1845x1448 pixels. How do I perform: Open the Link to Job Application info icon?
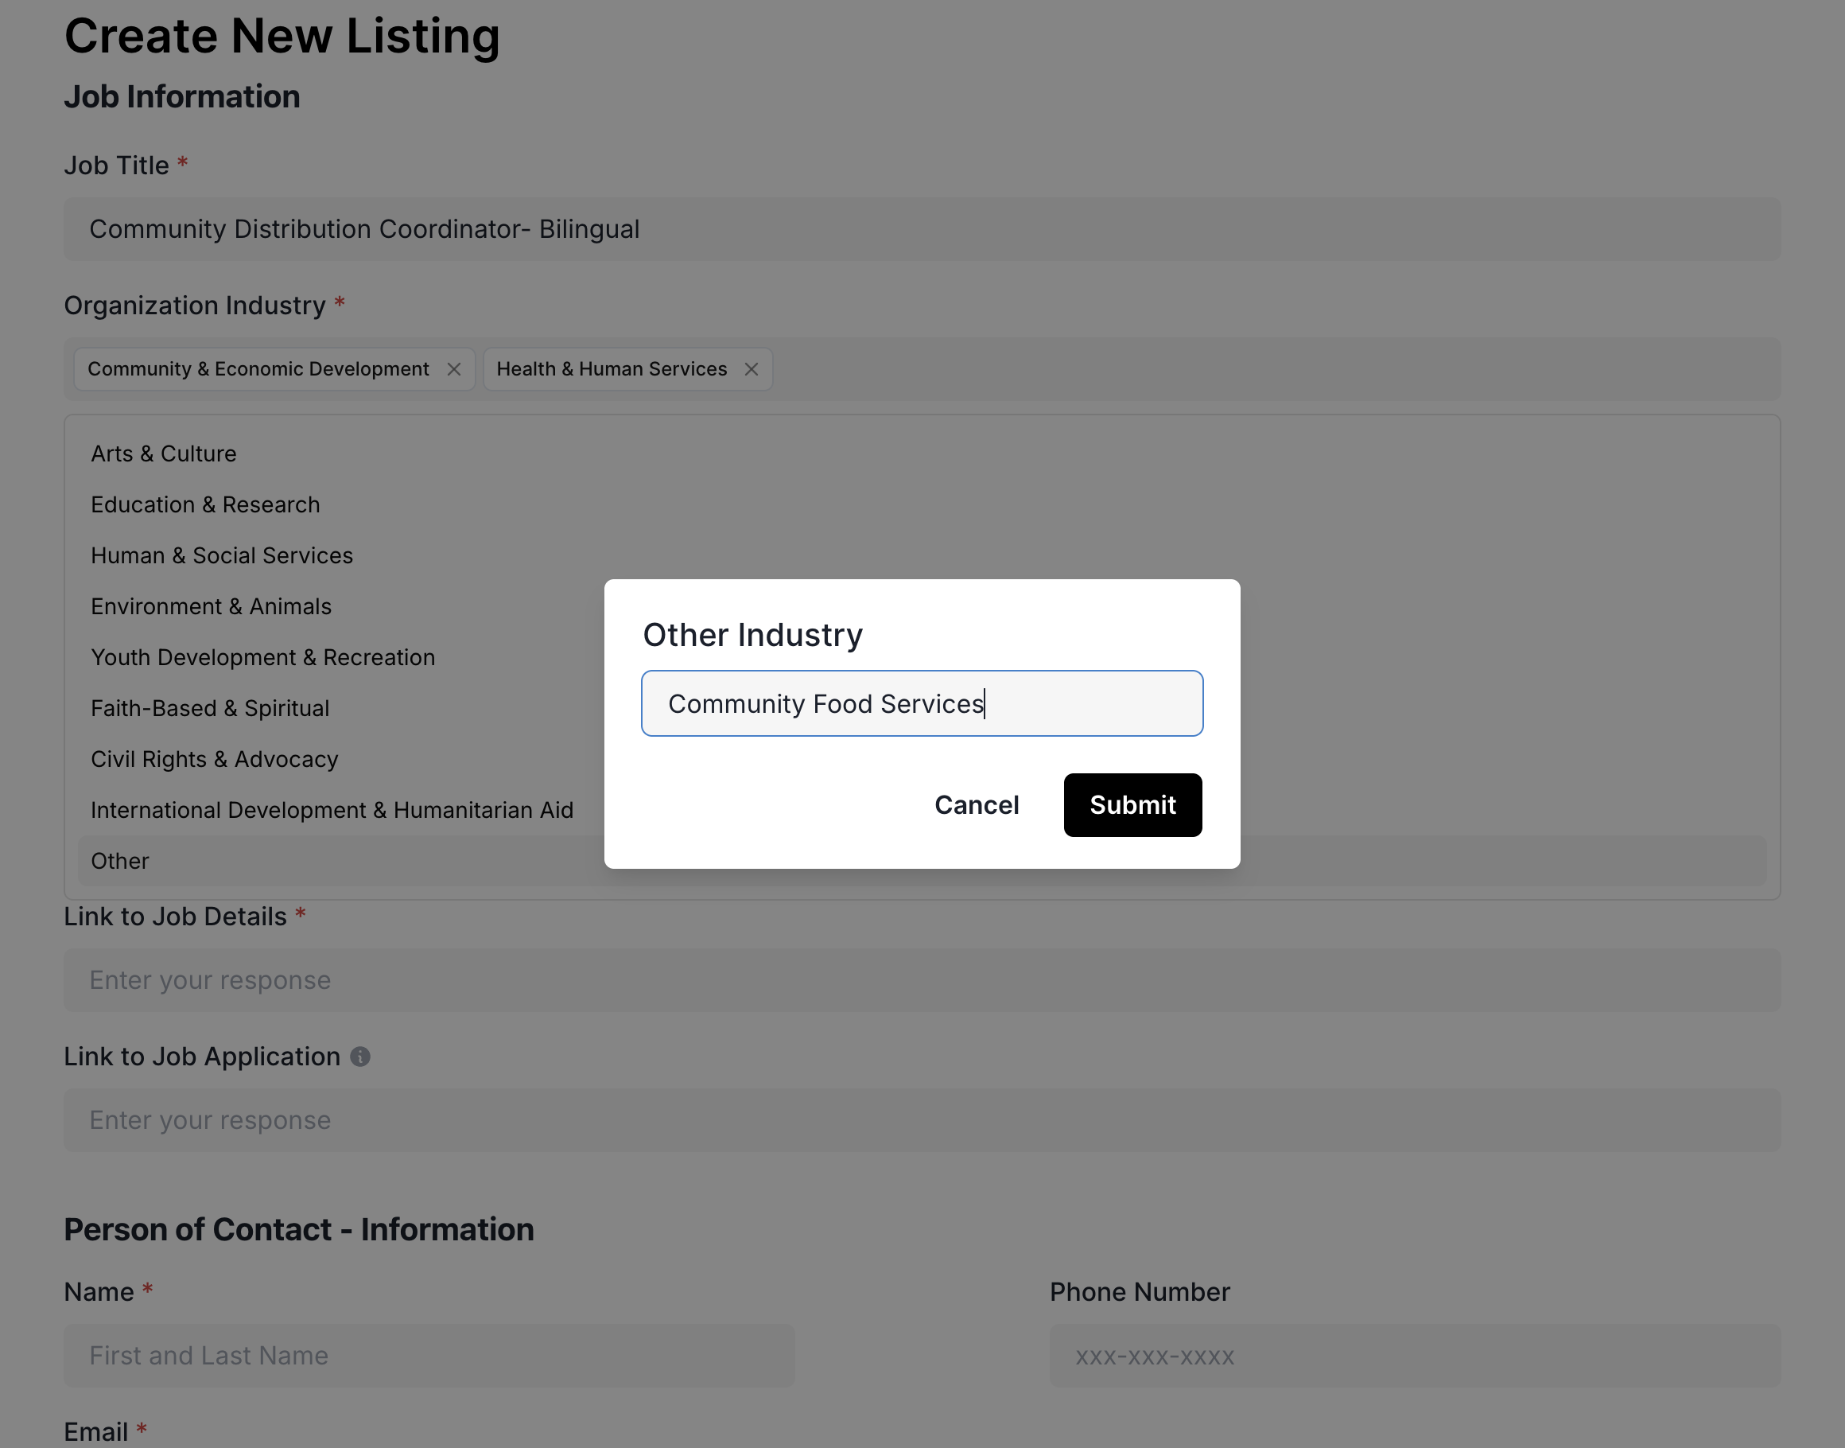(x=360, y=1057)
